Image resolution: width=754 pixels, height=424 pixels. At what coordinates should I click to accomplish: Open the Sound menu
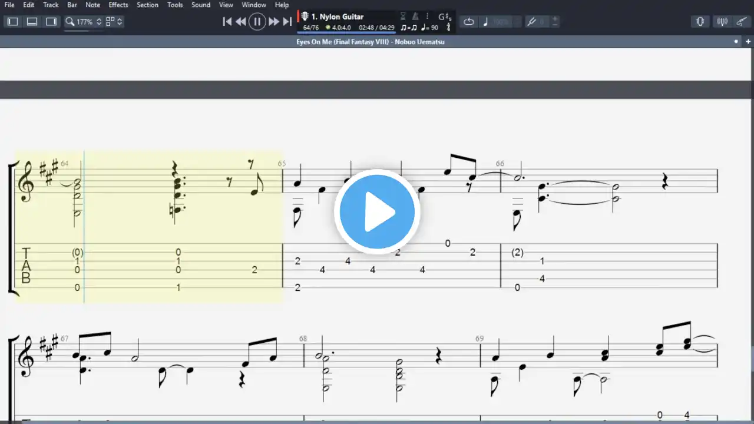[x=201, y=5]
